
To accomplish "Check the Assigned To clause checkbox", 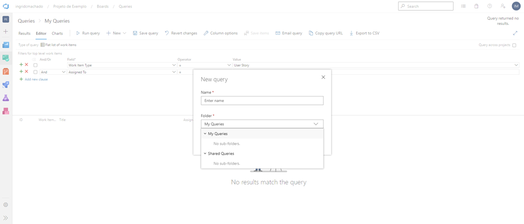I will [x=35, y=72].
